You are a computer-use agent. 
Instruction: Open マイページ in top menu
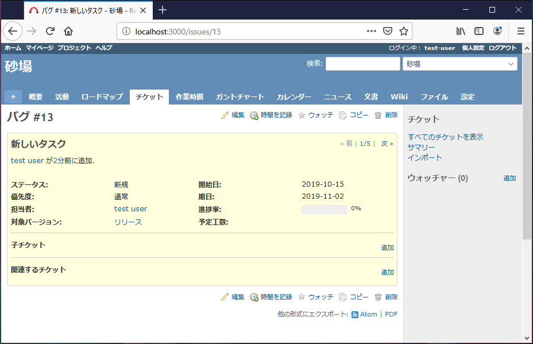click(x=40, y=48)
